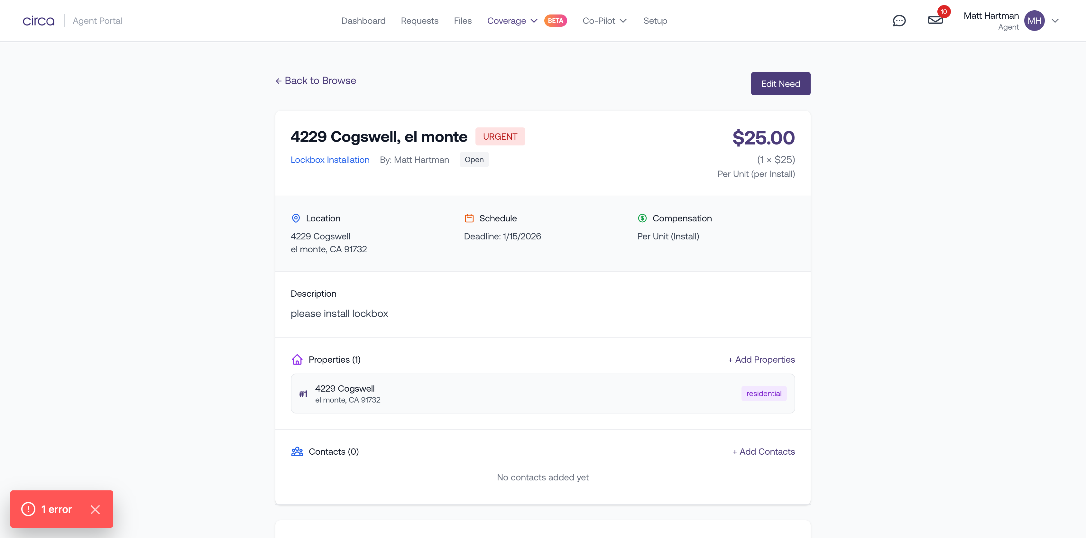Click the MH user avatar
Image resolution: width=1086 pixels, height=538 pixels.
pyautogui.click(x=1034, y=21)
